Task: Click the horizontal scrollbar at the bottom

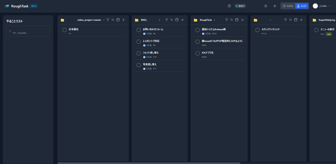Action: [x=149, y=163]
